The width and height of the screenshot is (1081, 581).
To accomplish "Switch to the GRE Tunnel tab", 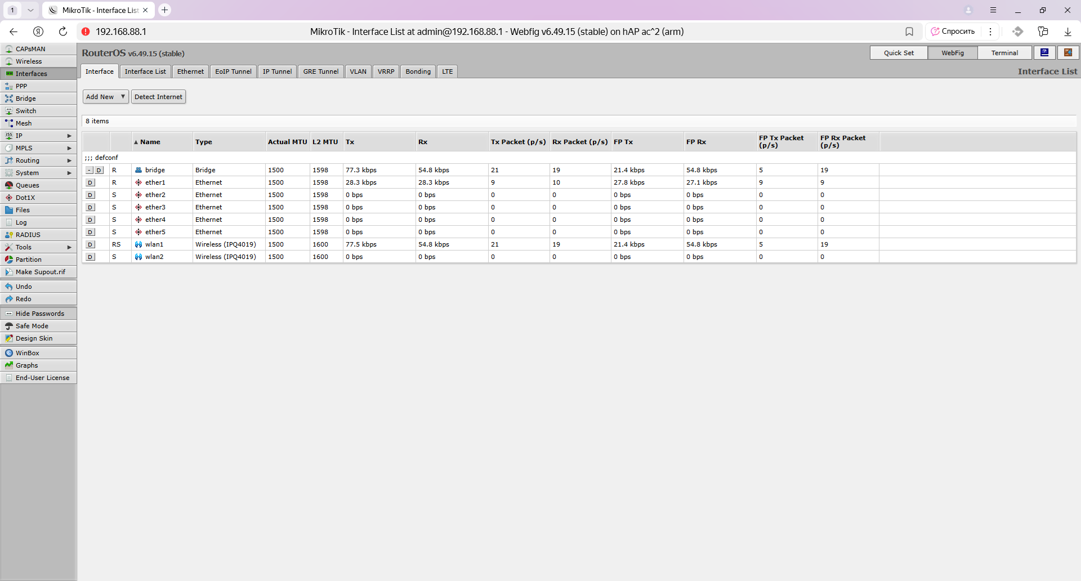I will (321, 71).
